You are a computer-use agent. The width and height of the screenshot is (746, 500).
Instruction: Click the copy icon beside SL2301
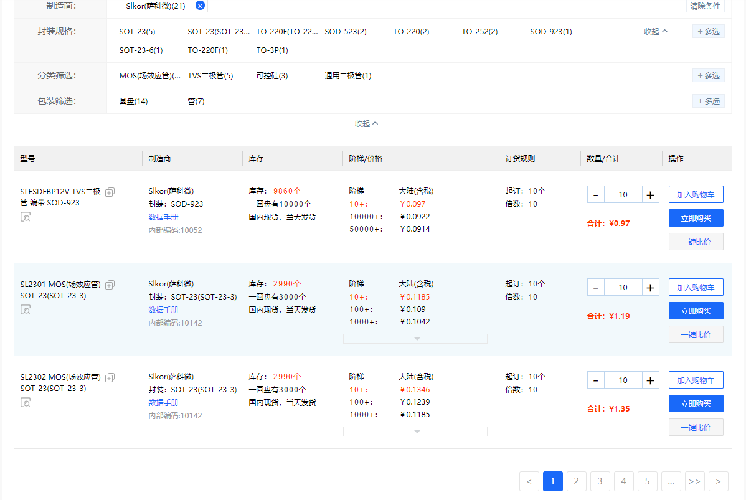pos(110,285)
